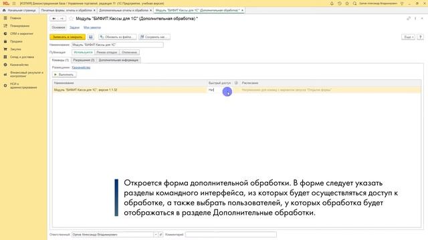Select the Основное navigation item
This screenshot has height=240, width=428.
coord(58,27)
